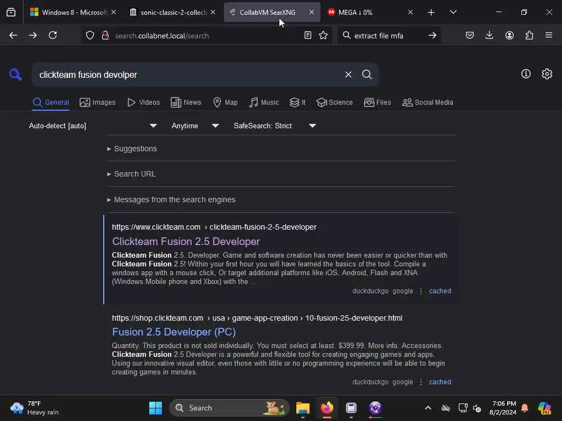Show hidden system tray icons

(428, 408)
